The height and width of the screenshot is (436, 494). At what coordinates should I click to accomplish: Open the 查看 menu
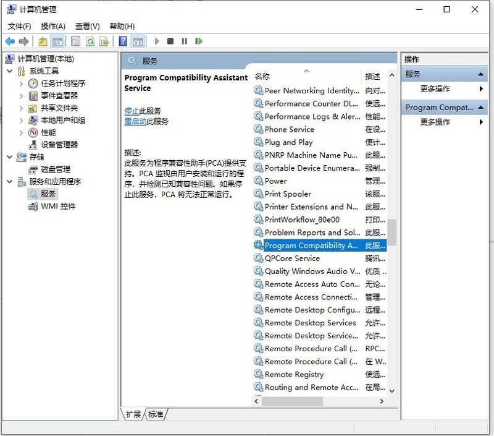tap(86, 27)
